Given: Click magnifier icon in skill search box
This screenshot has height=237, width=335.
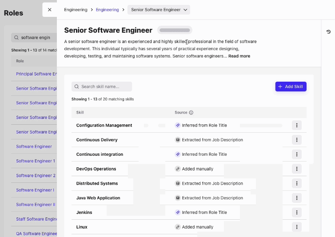Looking at the screenshot, I should coord(77,87).
